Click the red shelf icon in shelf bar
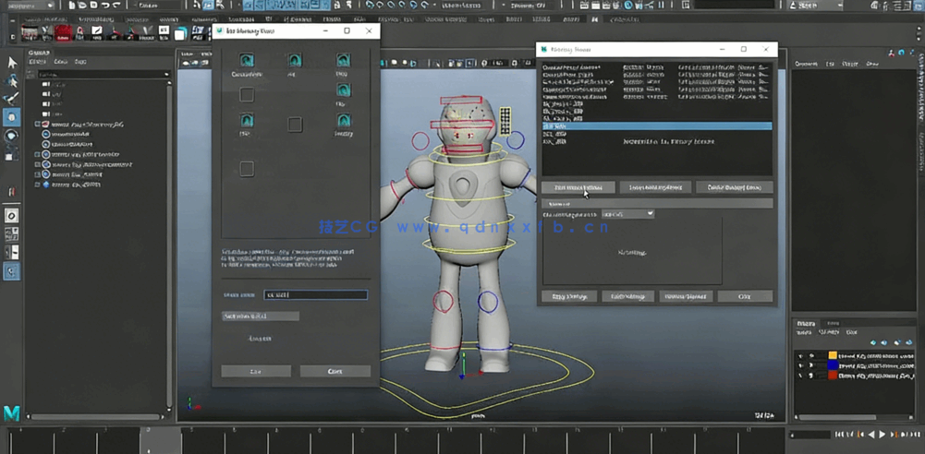925x454 pixels. [x=63, y=33]
